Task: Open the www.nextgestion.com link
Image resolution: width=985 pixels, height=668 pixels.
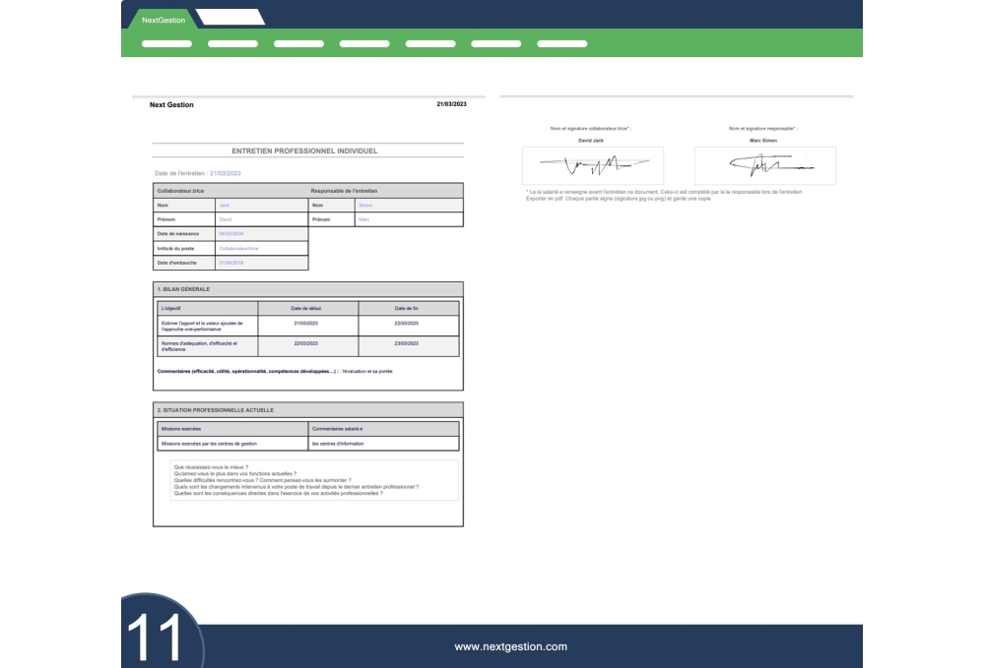Action: point(510,646)
